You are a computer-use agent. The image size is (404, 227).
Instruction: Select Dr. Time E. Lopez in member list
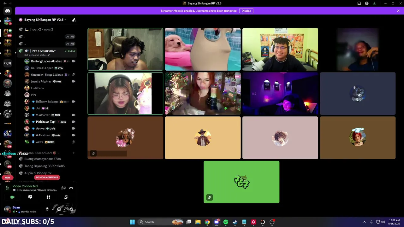click(x=50, y=68)
